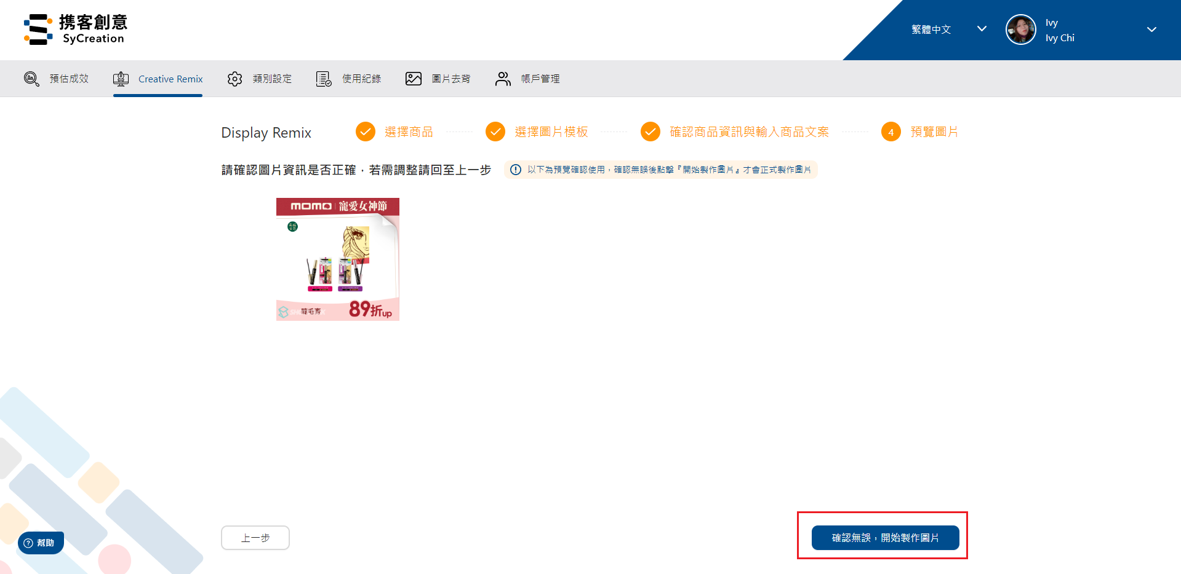Open the 圖片去背 tab
Viewport: 1181px width, 574px height.
point(438,79)
